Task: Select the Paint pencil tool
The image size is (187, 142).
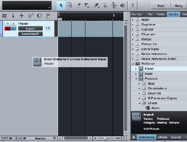Action: click(96, 5)
